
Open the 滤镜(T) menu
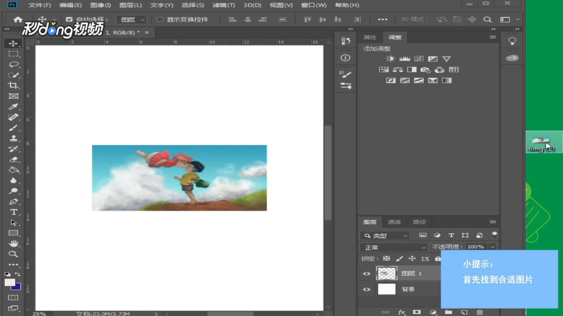point(223,5)
